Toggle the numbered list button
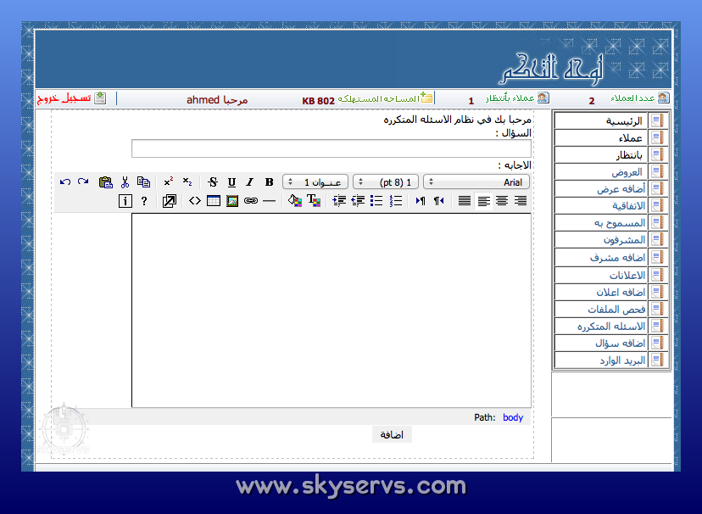Viewport: 702px width, 514px height. coord(395,201)
